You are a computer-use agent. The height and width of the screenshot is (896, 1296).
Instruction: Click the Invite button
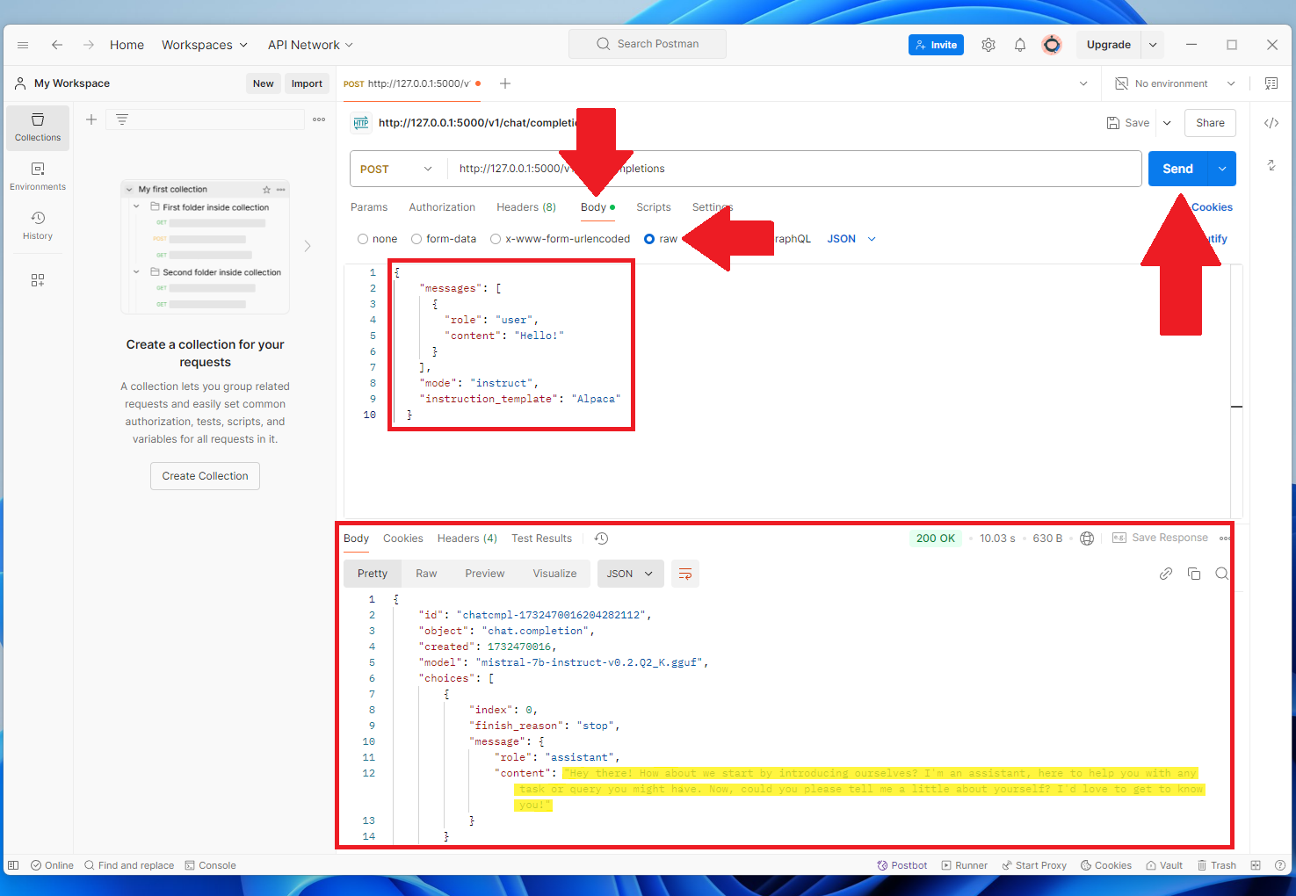point(936,45)
